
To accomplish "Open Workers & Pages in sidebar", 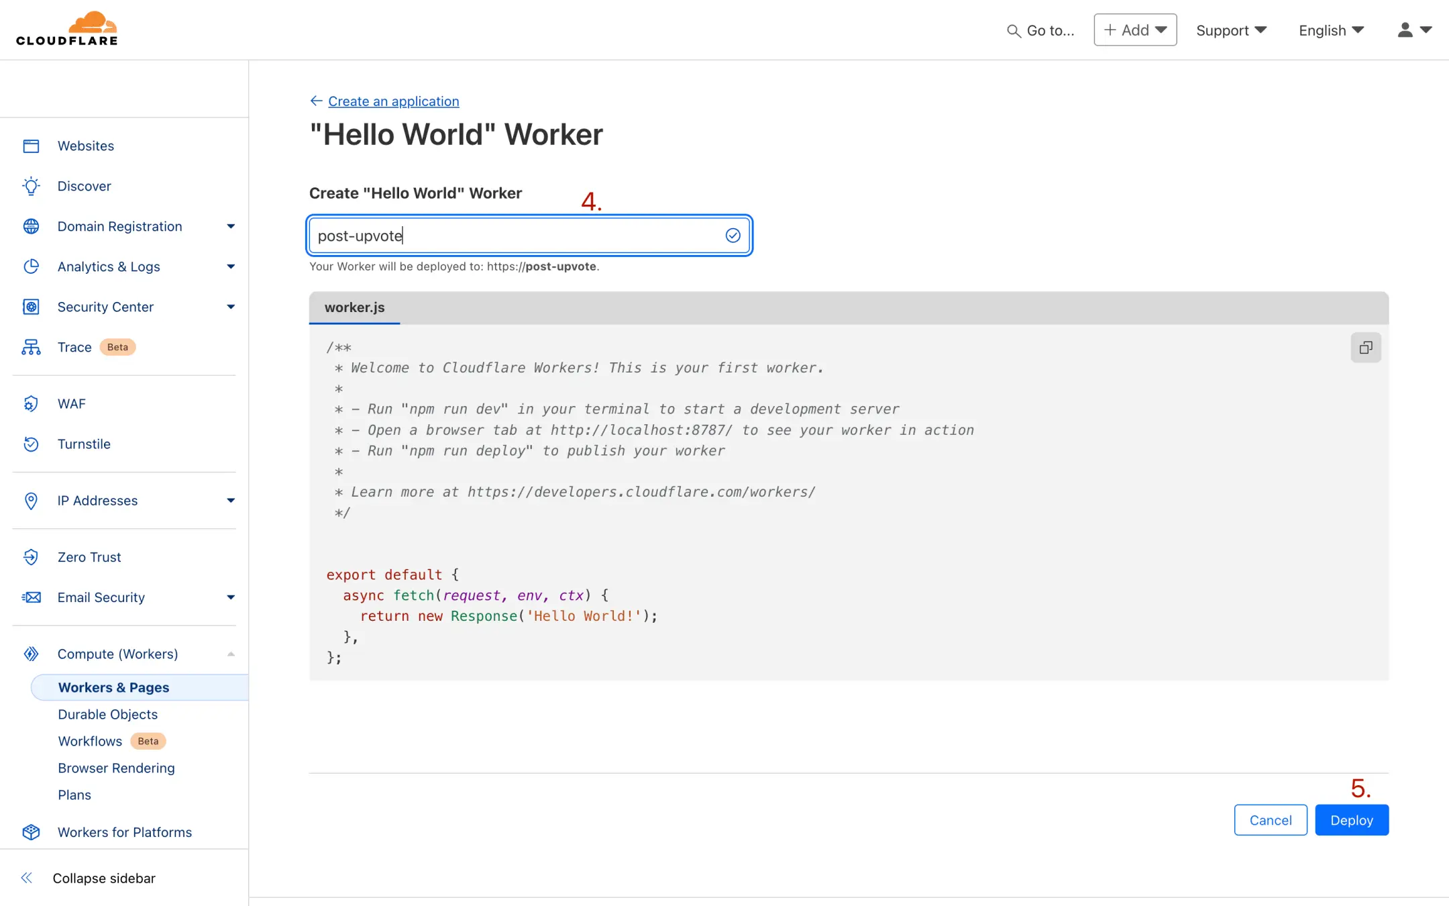I will [140, 687].
